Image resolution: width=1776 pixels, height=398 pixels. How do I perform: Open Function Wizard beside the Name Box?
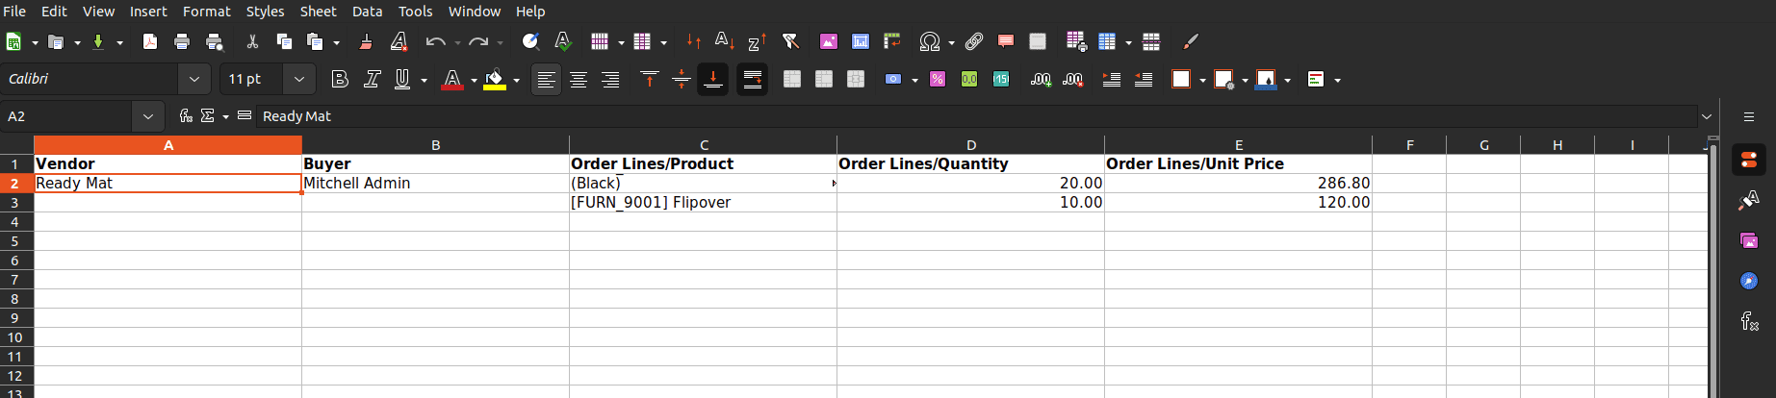(186, 115)
